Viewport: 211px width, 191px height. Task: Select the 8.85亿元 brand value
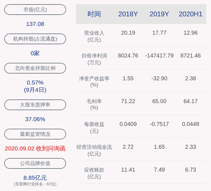[35, 178]
